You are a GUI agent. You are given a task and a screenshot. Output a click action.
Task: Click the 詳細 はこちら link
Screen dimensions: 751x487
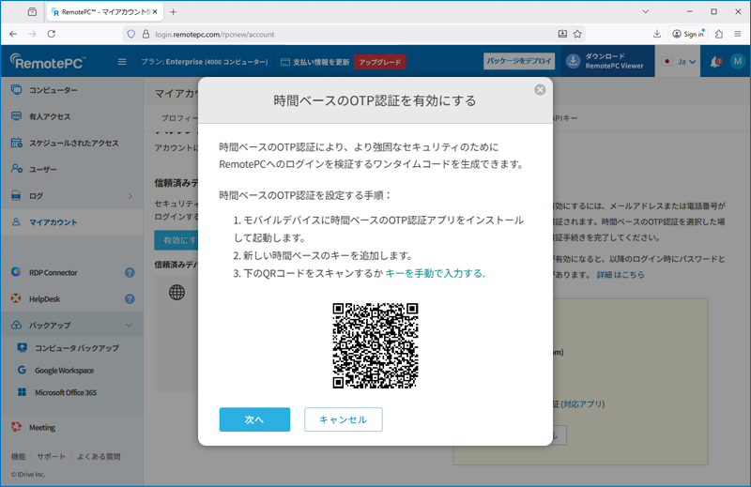pos(621,275)
